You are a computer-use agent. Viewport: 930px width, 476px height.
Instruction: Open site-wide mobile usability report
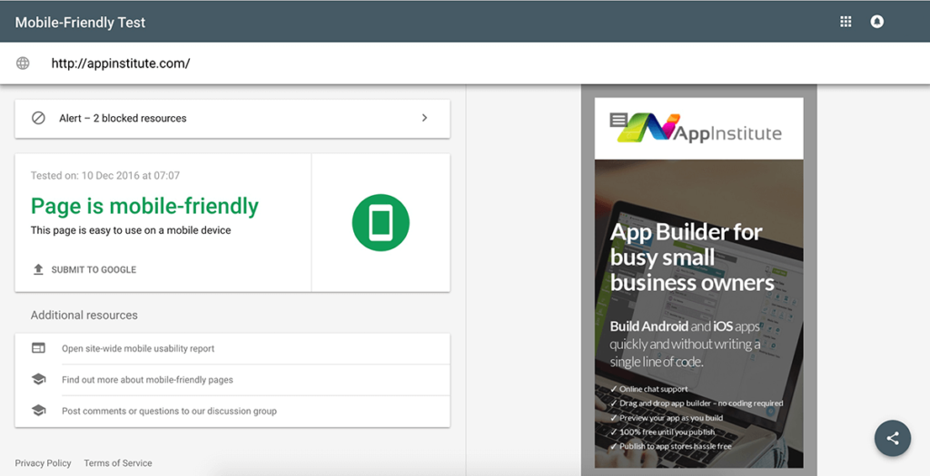(x=138, y=349)
